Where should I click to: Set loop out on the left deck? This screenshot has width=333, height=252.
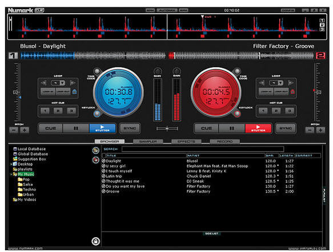pos(63,92)
